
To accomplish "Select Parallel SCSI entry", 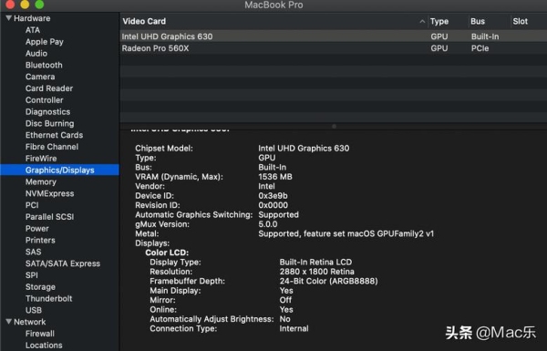I will 50,217.
